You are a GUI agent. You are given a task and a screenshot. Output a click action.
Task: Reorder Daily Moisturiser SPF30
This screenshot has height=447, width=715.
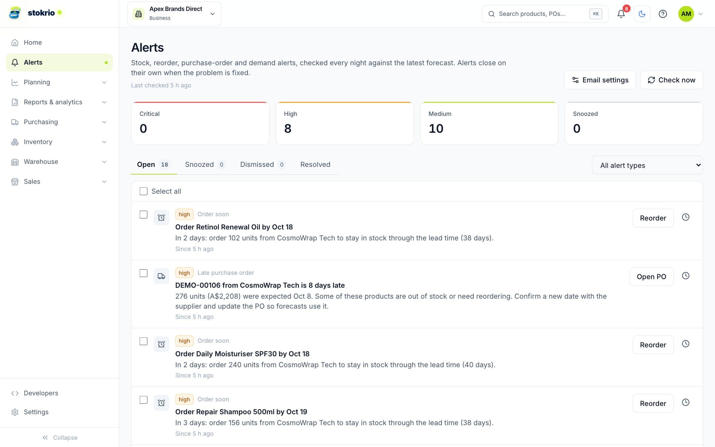(x=653, y=345)
